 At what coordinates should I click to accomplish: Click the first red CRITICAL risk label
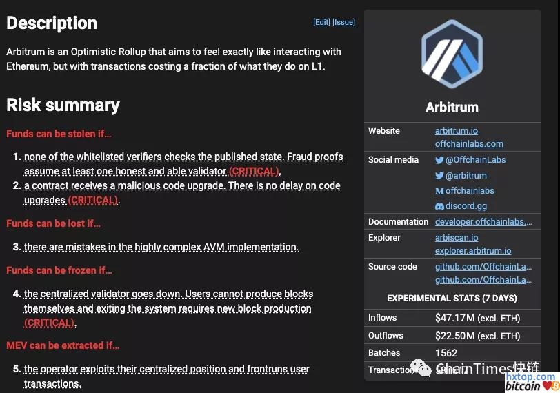(x=254, y=171)
